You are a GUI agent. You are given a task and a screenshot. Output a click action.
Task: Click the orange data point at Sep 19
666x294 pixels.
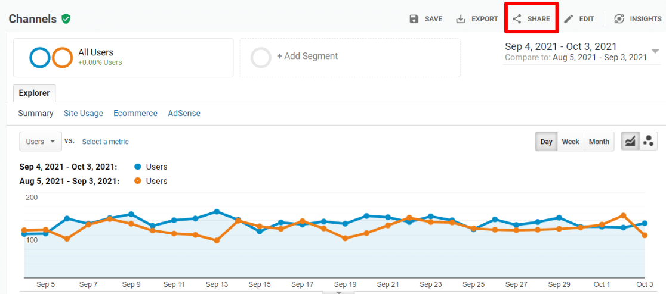(x=345, y=238)
